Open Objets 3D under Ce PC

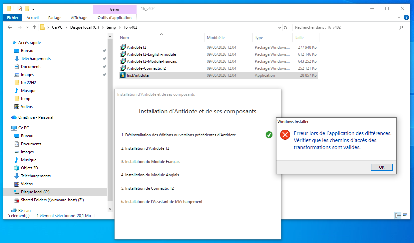pyautogui.click(x=29, y=168)
